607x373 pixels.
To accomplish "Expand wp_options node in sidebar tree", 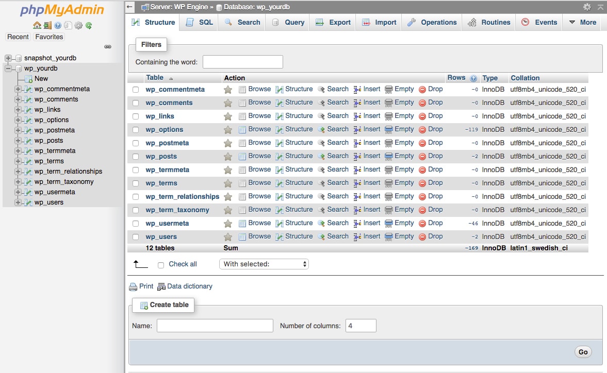I will [x=18, y=120].
